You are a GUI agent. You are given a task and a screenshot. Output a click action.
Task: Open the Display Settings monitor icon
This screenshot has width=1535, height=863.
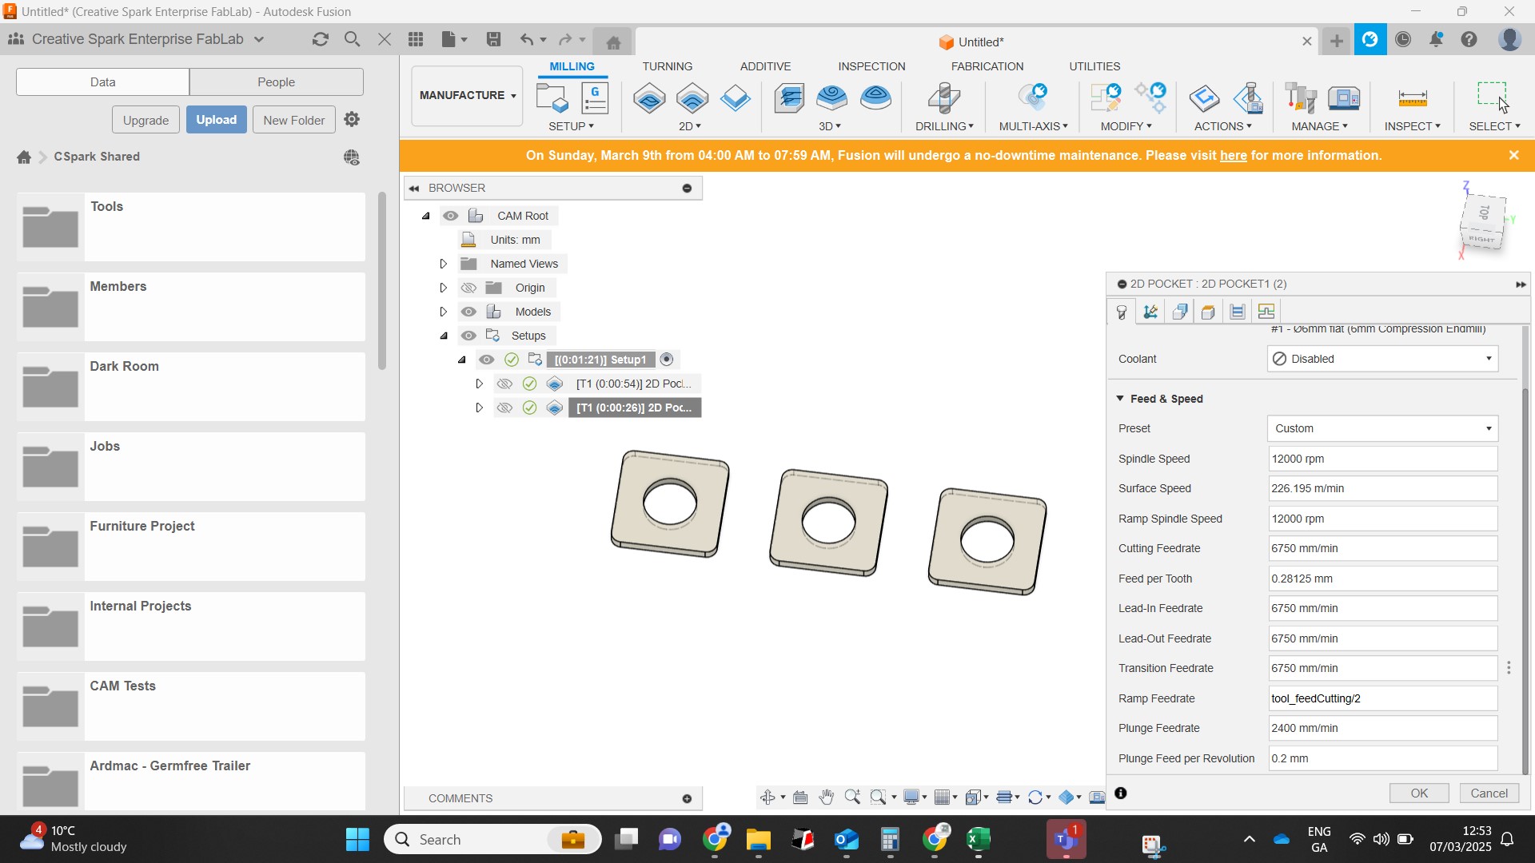[x=911, y=797]
